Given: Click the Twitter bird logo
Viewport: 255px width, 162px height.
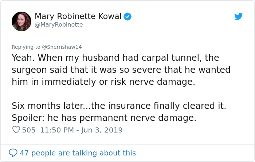Looking at the screenshot, I should pyautogui.click(x=238, y=16).
